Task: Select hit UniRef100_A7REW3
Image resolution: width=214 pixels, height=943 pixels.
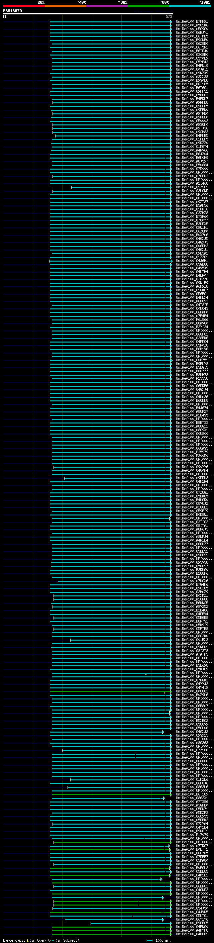Action: 192,176
